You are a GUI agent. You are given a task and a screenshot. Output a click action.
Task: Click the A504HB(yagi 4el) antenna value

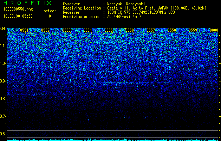pos(124,17)
